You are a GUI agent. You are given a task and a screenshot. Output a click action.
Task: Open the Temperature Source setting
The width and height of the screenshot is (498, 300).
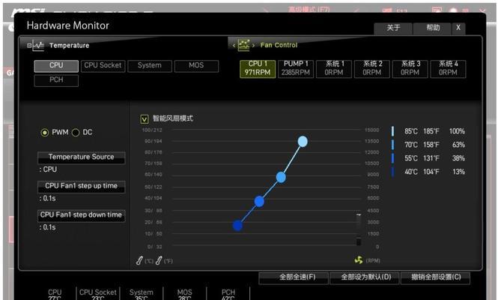pos(82,157)
